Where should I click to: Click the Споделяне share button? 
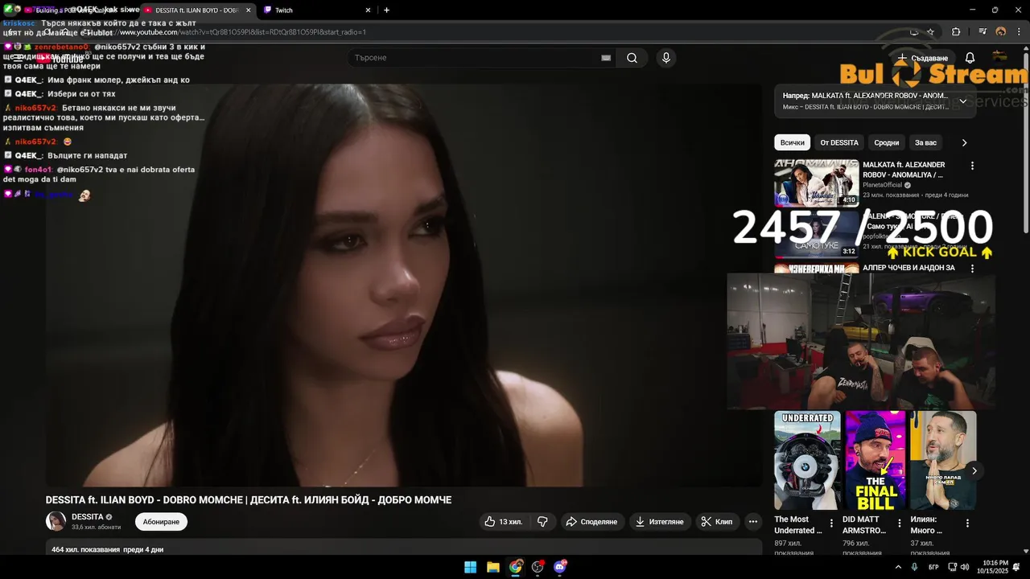point(591,522)
